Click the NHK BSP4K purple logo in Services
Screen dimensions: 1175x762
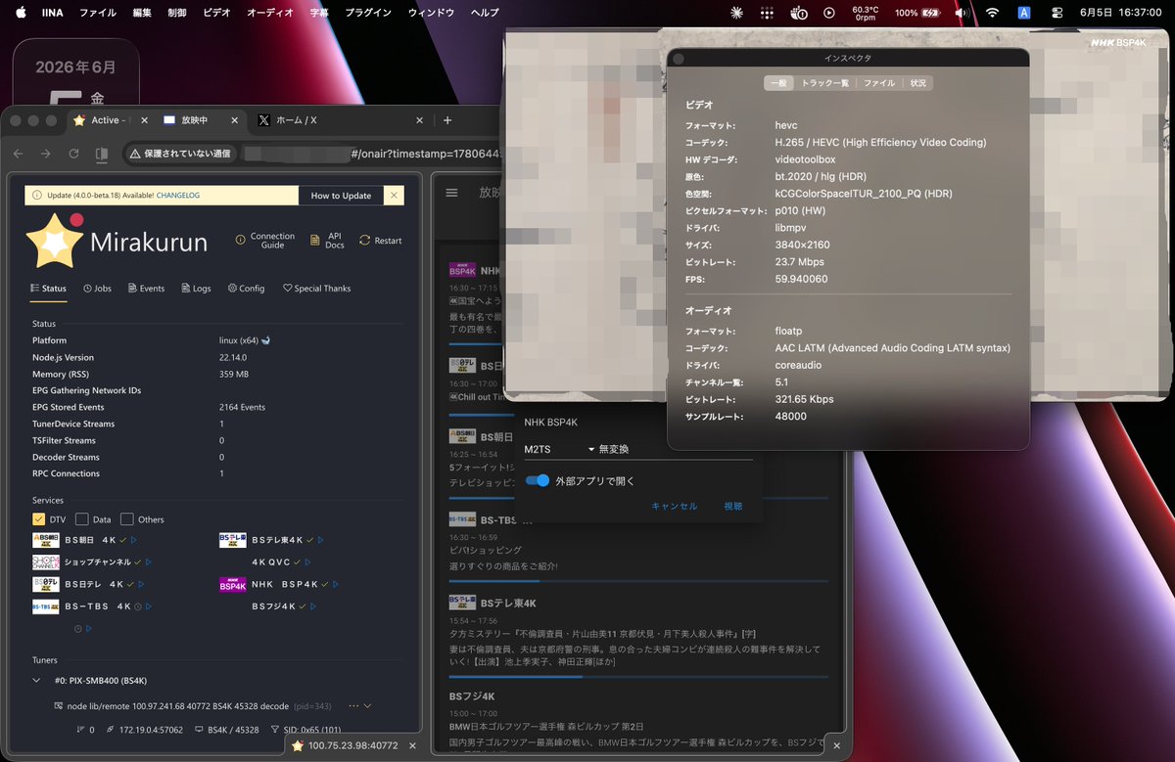[x=232, y=584]
